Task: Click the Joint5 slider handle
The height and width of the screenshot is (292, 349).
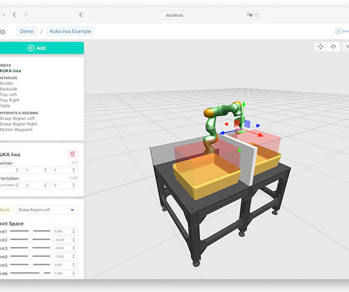Action: 31,265
